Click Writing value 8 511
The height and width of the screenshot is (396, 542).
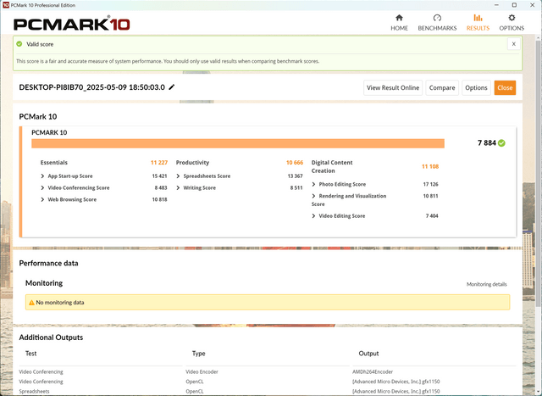click(x=296, y=188)
